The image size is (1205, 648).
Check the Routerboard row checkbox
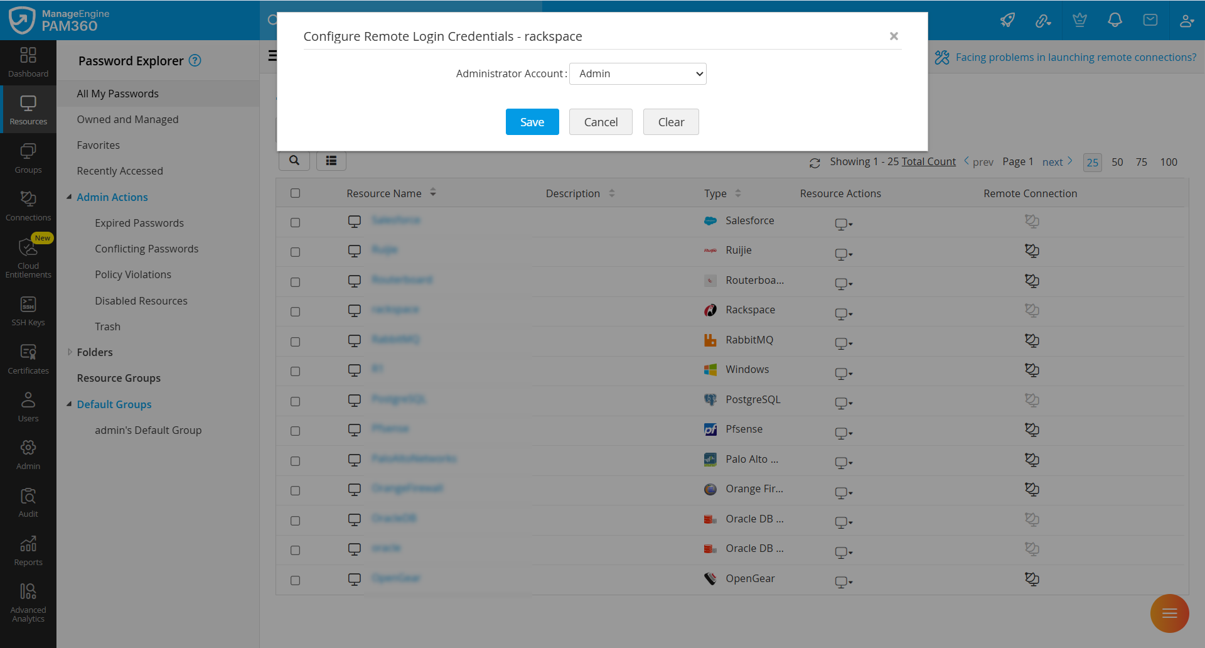pos(296,283)
